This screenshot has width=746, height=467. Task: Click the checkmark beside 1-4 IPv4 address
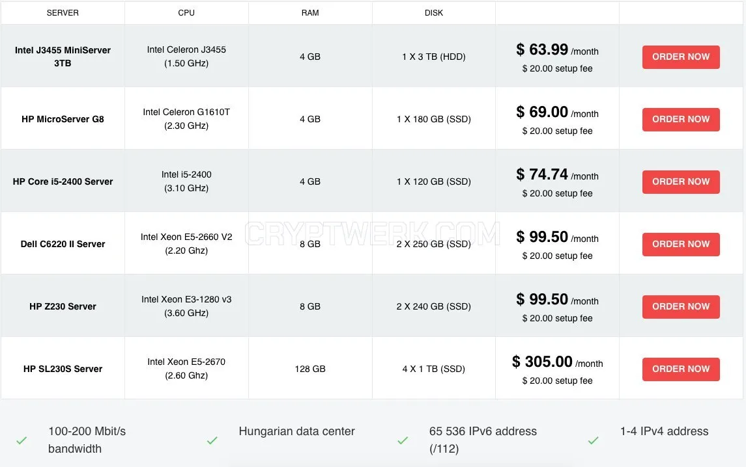594,440
